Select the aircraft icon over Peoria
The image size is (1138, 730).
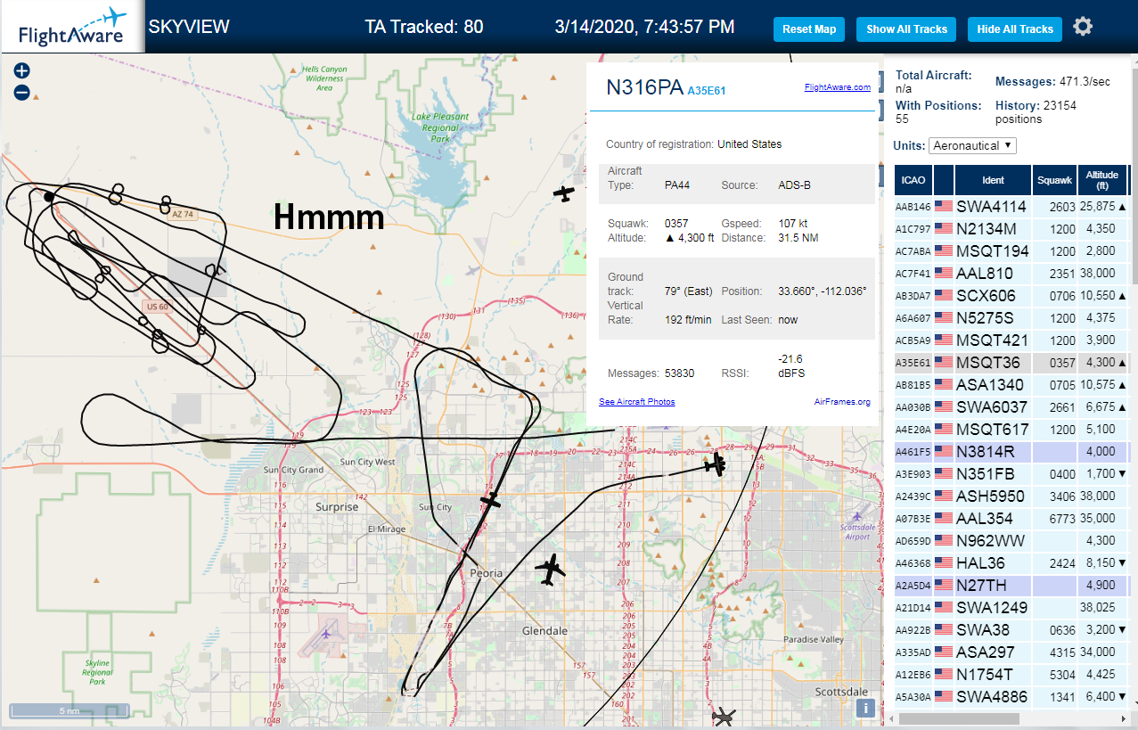tap(552, 569)
